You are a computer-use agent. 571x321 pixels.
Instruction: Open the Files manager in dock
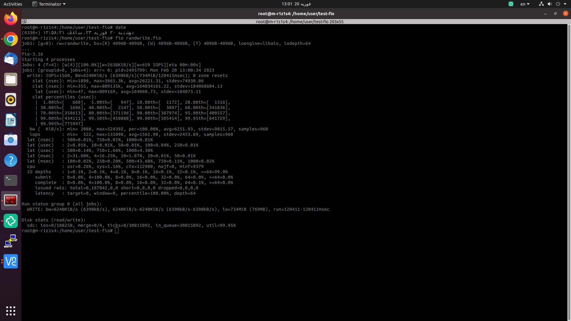(11, 79)
